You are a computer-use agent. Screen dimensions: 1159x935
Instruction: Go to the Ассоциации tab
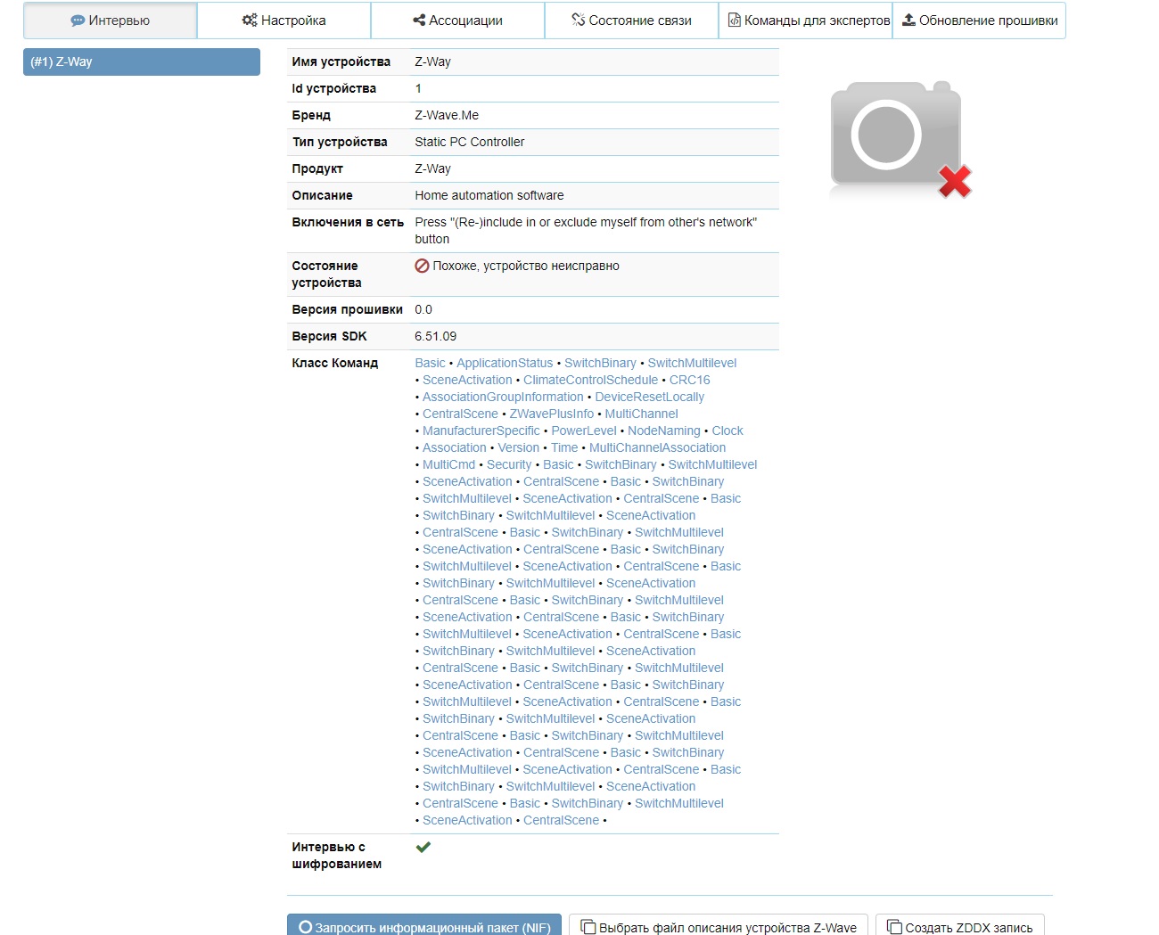[457, 21]
